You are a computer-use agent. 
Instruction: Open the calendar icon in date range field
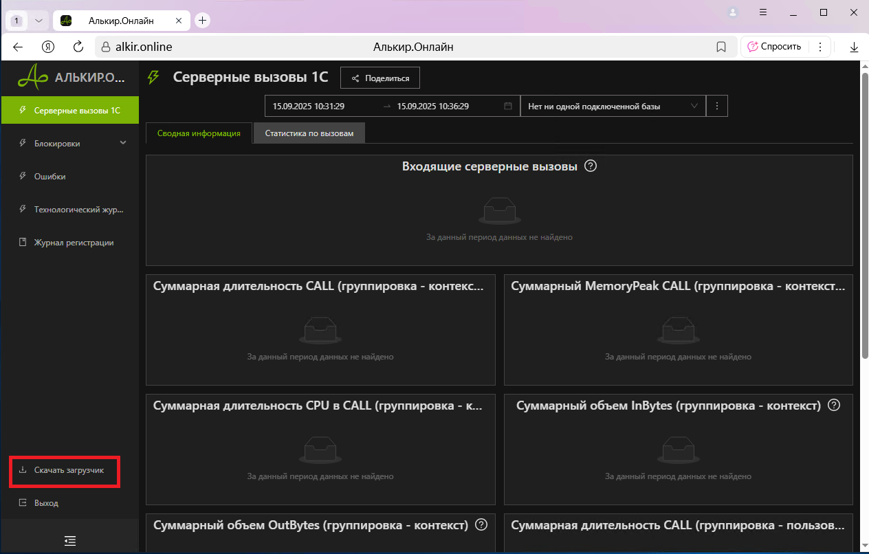click(x=508, y=107)
